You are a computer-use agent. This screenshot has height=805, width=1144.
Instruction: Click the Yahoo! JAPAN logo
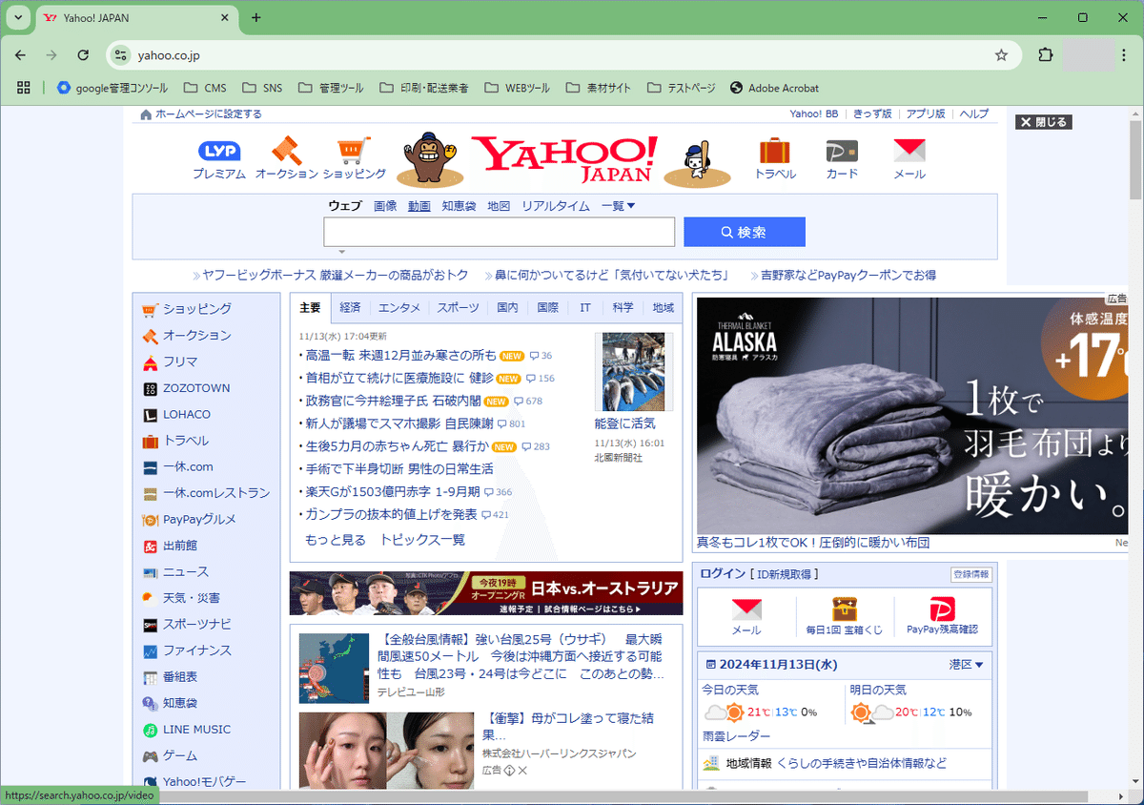click(x=563, y=158)
